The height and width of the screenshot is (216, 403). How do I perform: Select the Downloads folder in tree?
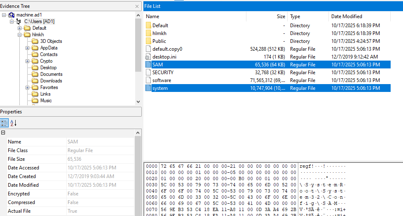pyautogui.click(x=51, y=81)
